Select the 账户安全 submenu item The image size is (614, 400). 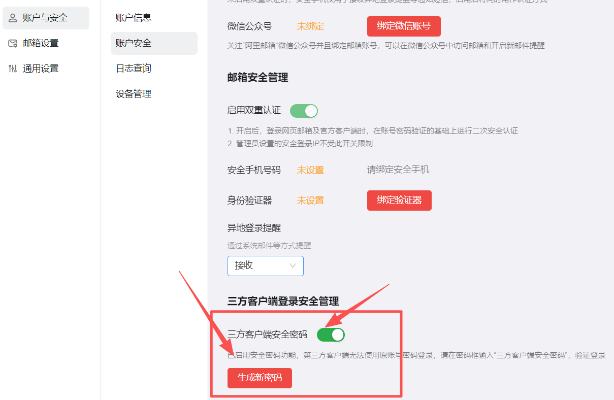click(x=134, y=43)
